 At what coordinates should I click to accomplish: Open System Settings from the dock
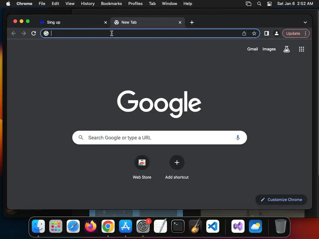pos(143,226)
